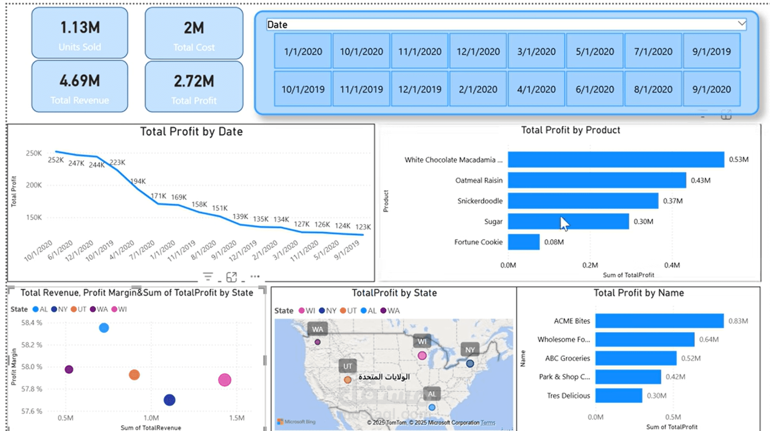This screenshot has width=770, height=431.
Task: Open the Terms link on the map
Action: (x=488, y=423)
